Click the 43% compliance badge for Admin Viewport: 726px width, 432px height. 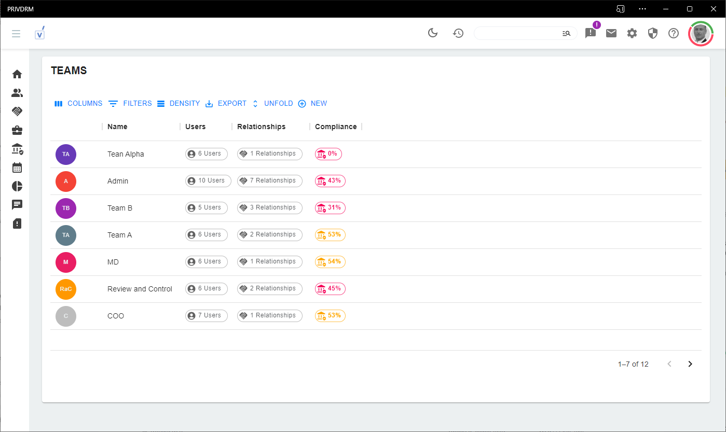330,180
